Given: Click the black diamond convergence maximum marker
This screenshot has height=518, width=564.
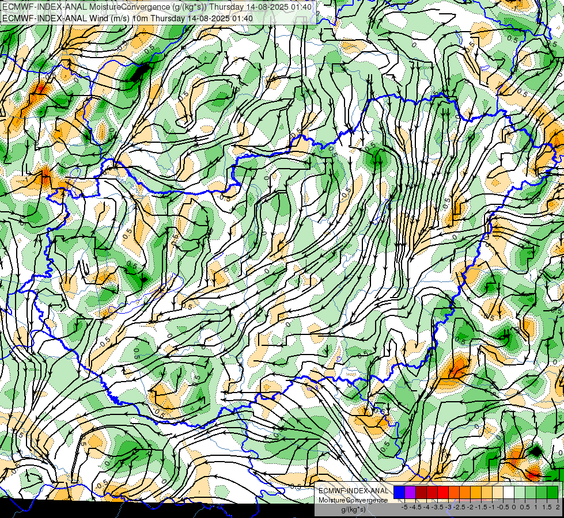Looking at the screenshot, I should (536, 451).
